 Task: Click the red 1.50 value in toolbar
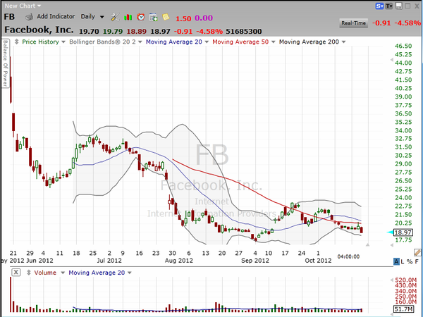(x=183, y=18)
